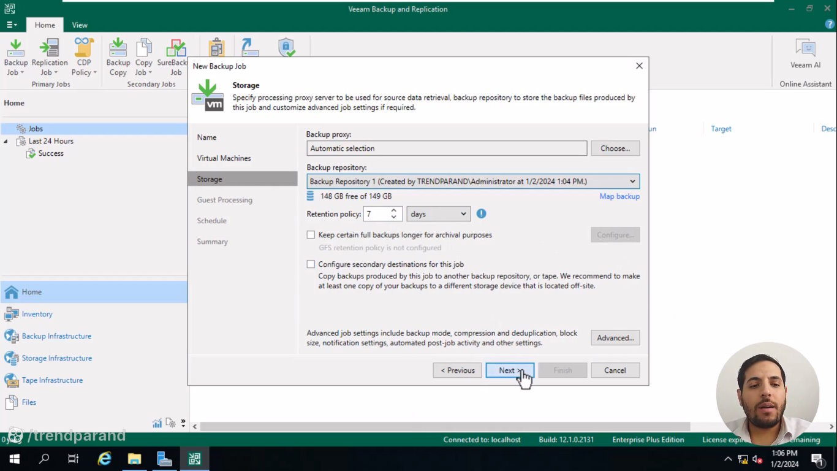Viewport: 837px width, 471px height.
Task: Open the Windows Start menu
Action: pos(14,459)
